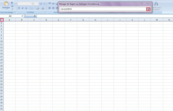Toggle underline formatting U button
The image size is (173, 111).
26,8
